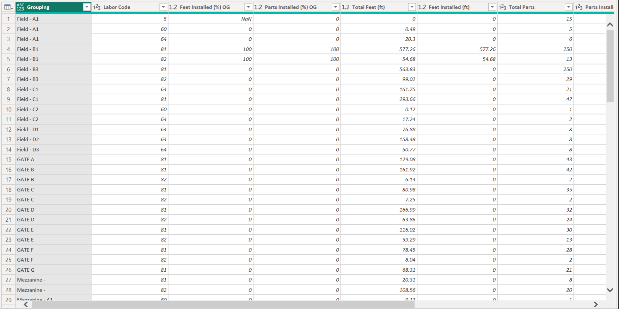Open the Grouping column filter dropdown
The image size is (619, 309).
tap(87, 7)
